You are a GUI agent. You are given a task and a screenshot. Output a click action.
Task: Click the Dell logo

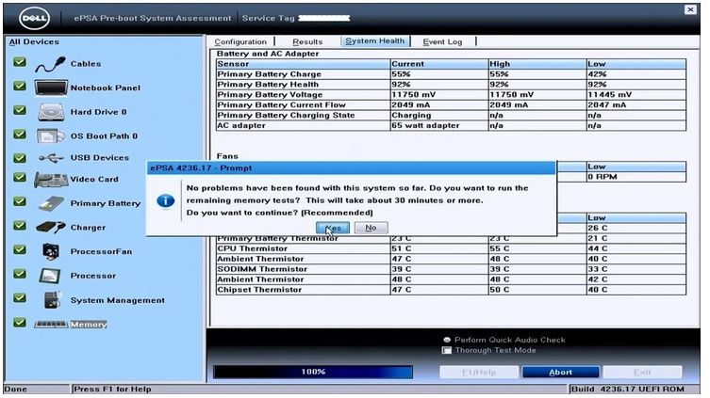[x=34, y=19]
